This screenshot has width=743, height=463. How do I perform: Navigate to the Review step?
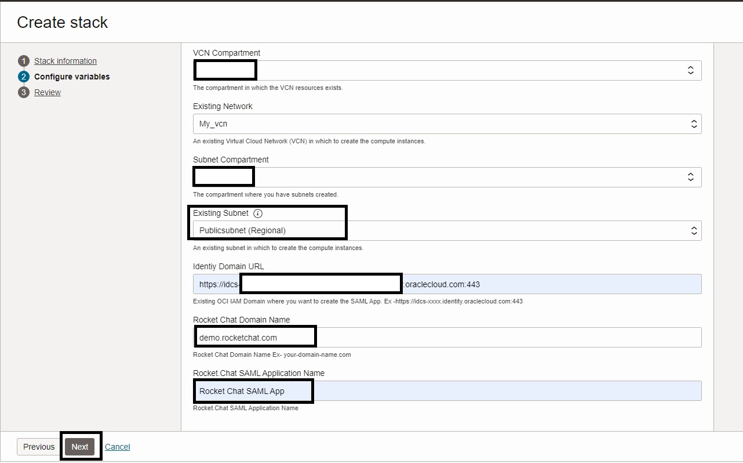click(x=47, y=92)
